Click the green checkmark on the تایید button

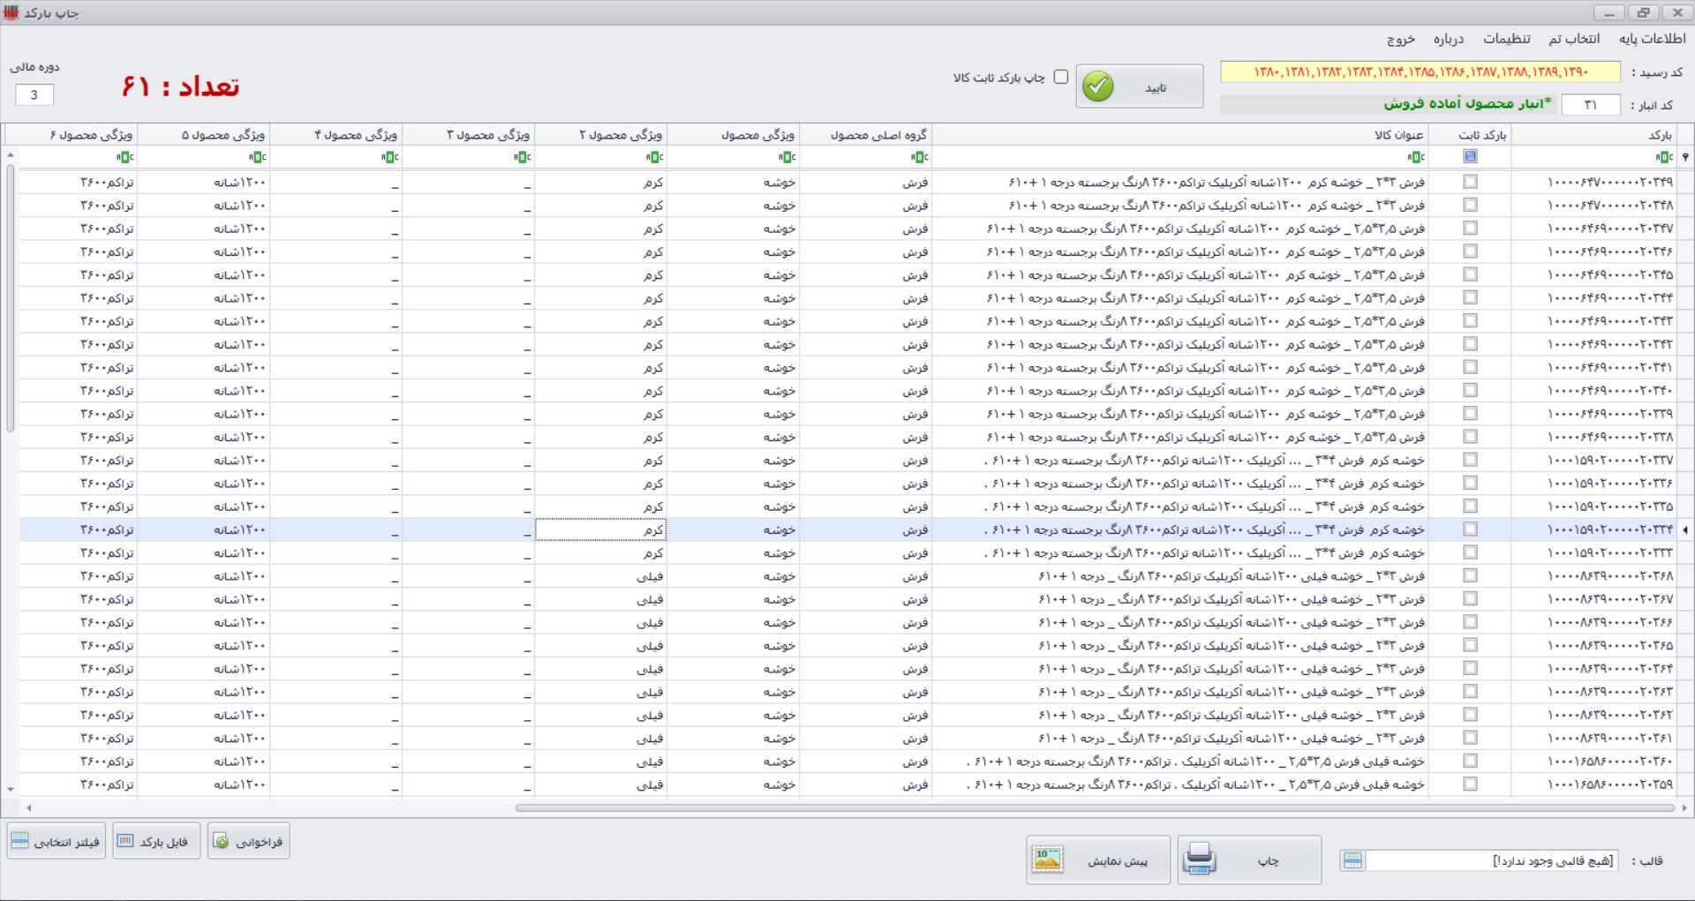click(1098, 86)
